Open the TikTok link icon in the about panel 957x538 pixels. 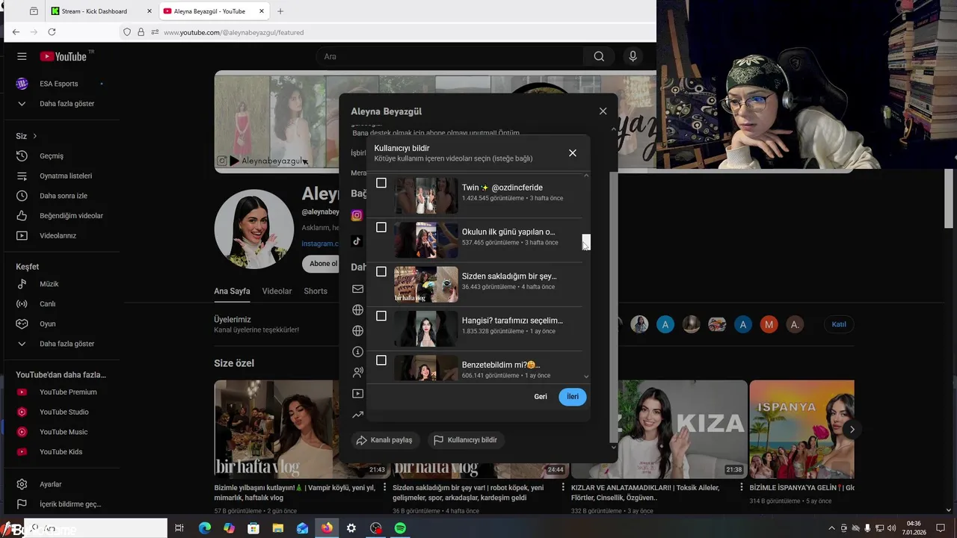(x=357, y=241)
